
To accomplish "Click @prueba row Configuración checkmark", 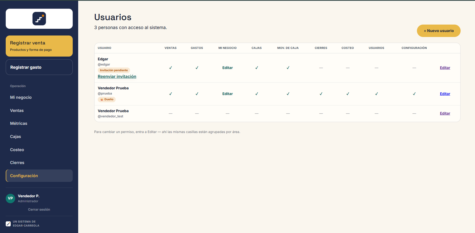I will 414,94.
